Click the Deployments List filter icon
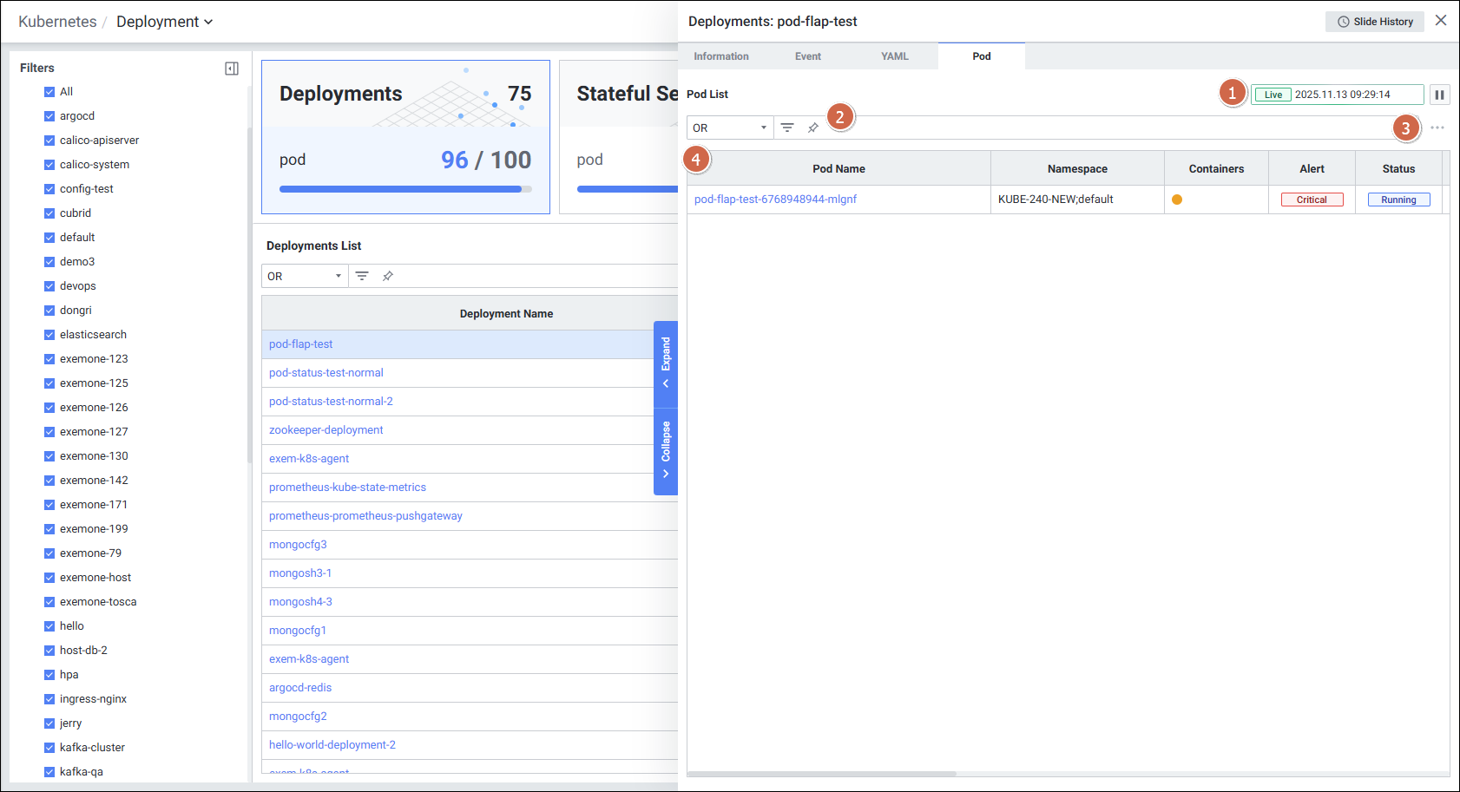 coord(362,276)
